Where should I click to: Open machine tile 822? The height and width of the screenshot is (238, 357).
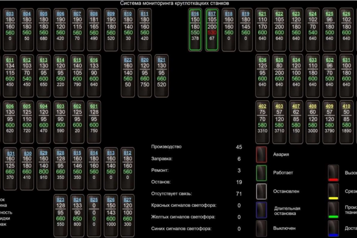tap(128, 76)
